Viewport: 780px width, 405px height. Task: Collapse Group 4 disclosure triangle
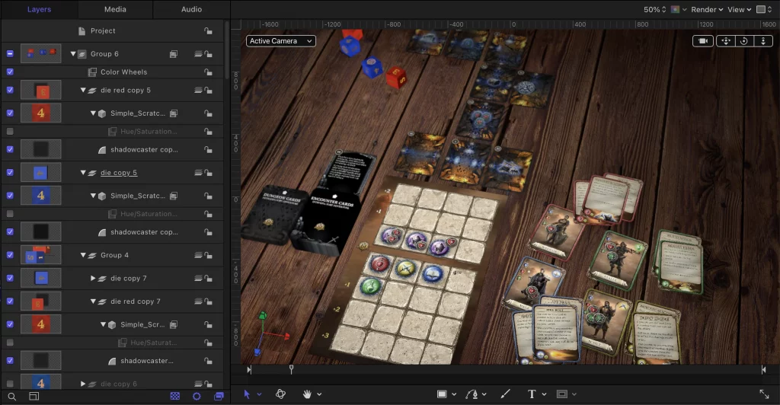click(x=83, y=255)
